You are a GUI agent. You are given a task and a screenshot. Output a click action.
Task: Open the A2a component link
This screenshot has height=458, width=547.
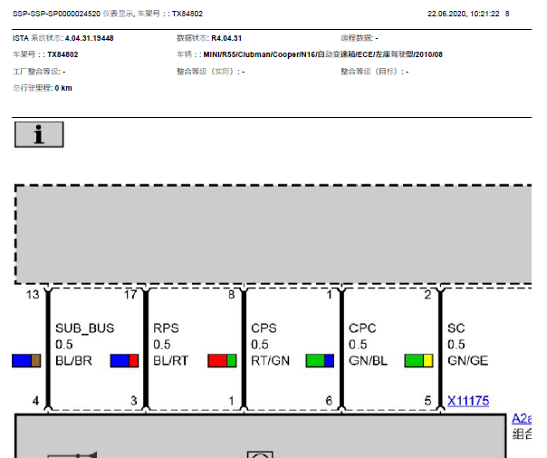522,418
